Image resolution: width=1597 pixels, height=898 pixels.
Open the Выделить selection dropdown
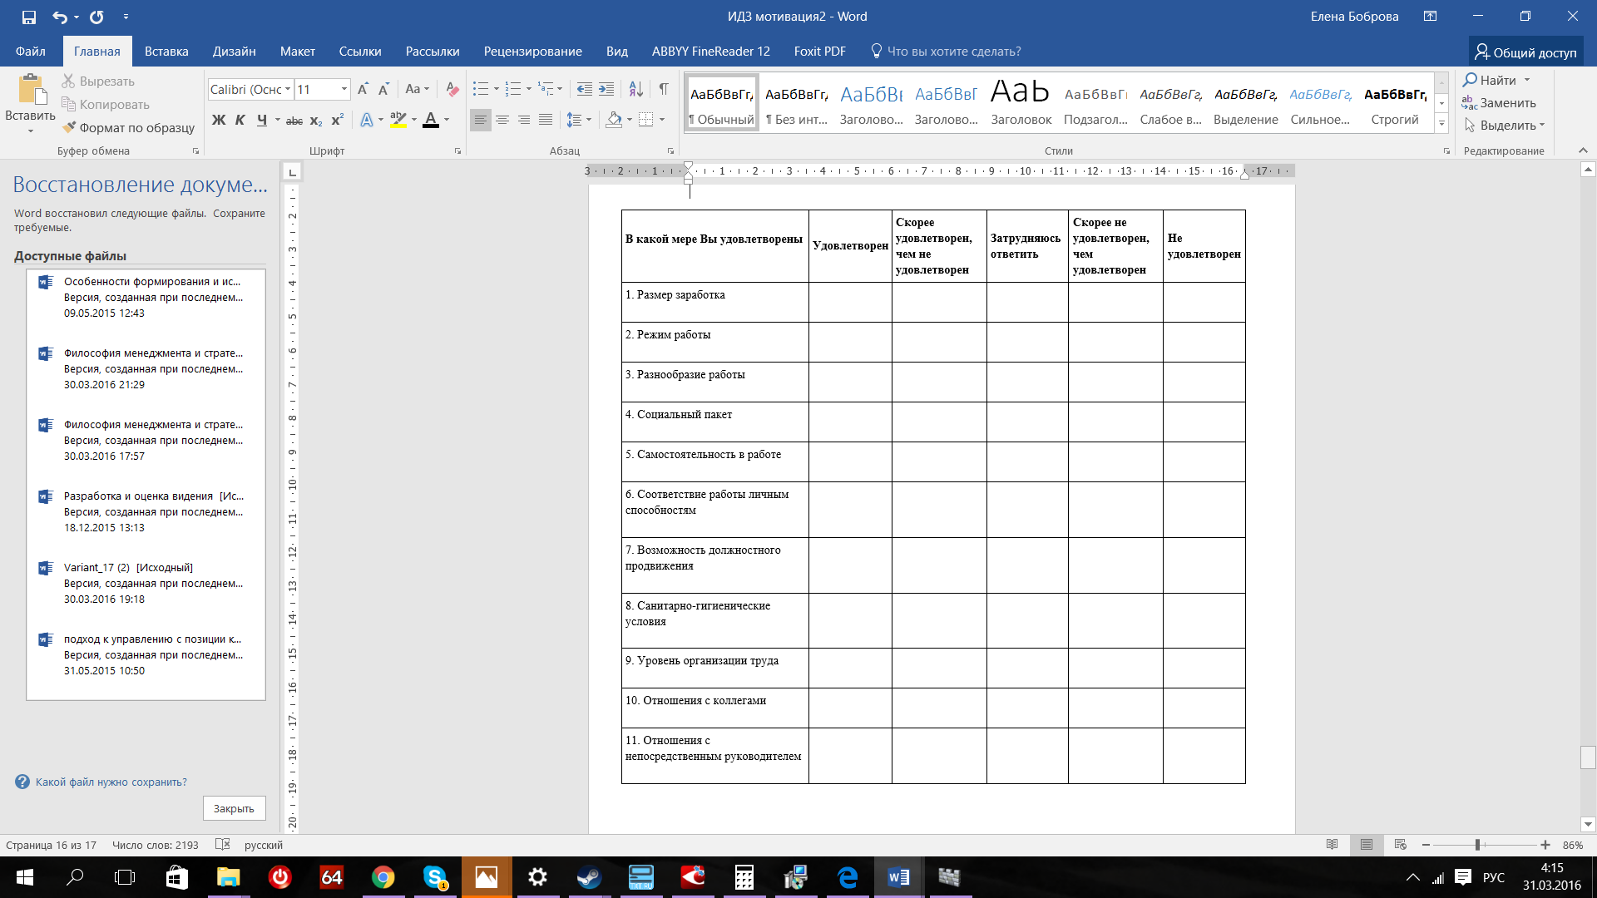coord(1506,126)
